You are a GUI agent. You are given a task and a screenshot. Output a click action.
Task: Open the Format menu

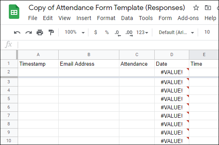(x=106, y=18)
